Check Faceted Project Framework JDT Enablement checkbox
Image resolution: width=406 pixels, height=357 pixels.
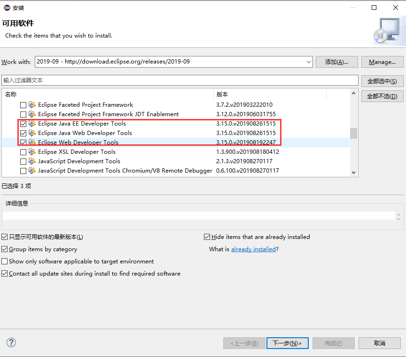tap(23, 114)
